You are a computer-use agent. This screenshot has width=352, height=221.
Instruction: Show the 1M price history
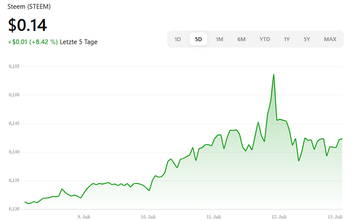point(219,39)
